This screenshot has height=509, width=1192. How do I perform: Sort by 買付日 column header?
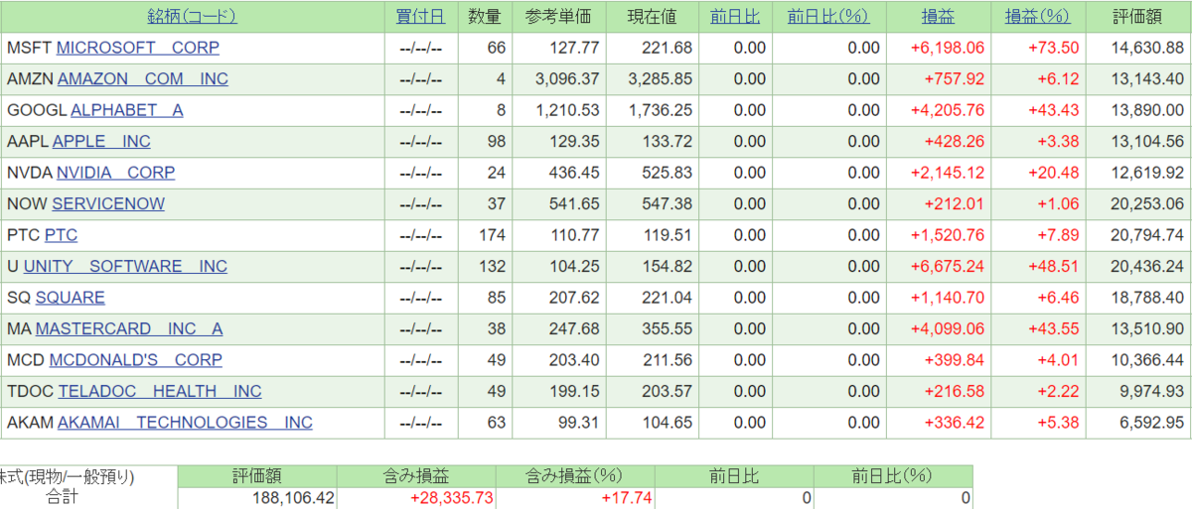[x=420, y=16]
